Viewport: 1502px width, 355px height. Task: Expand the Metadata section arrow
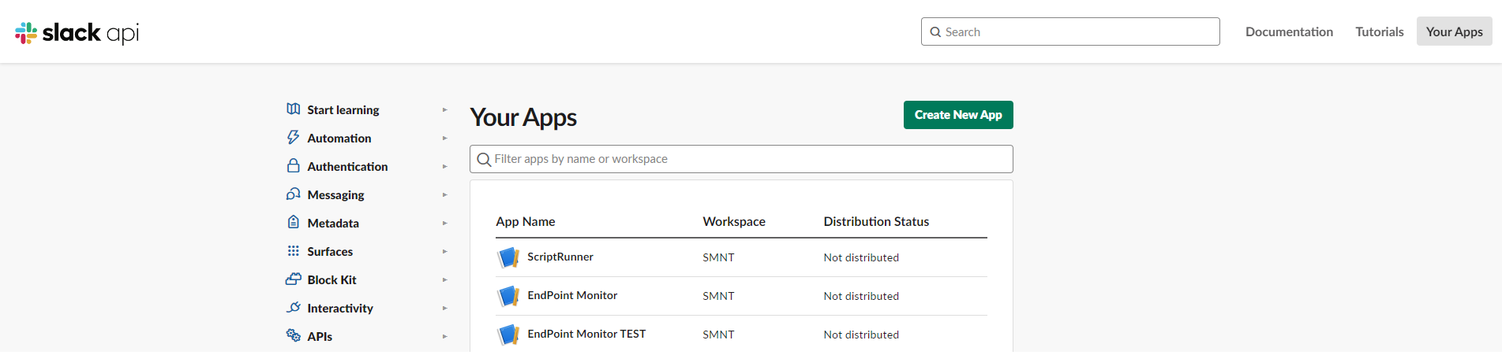click(445, 224)
